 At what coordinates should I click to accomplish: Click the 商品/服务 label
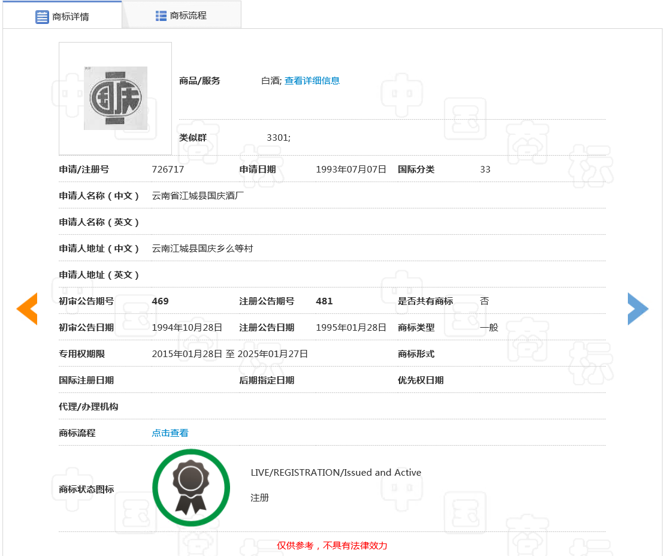click(199, 80)
